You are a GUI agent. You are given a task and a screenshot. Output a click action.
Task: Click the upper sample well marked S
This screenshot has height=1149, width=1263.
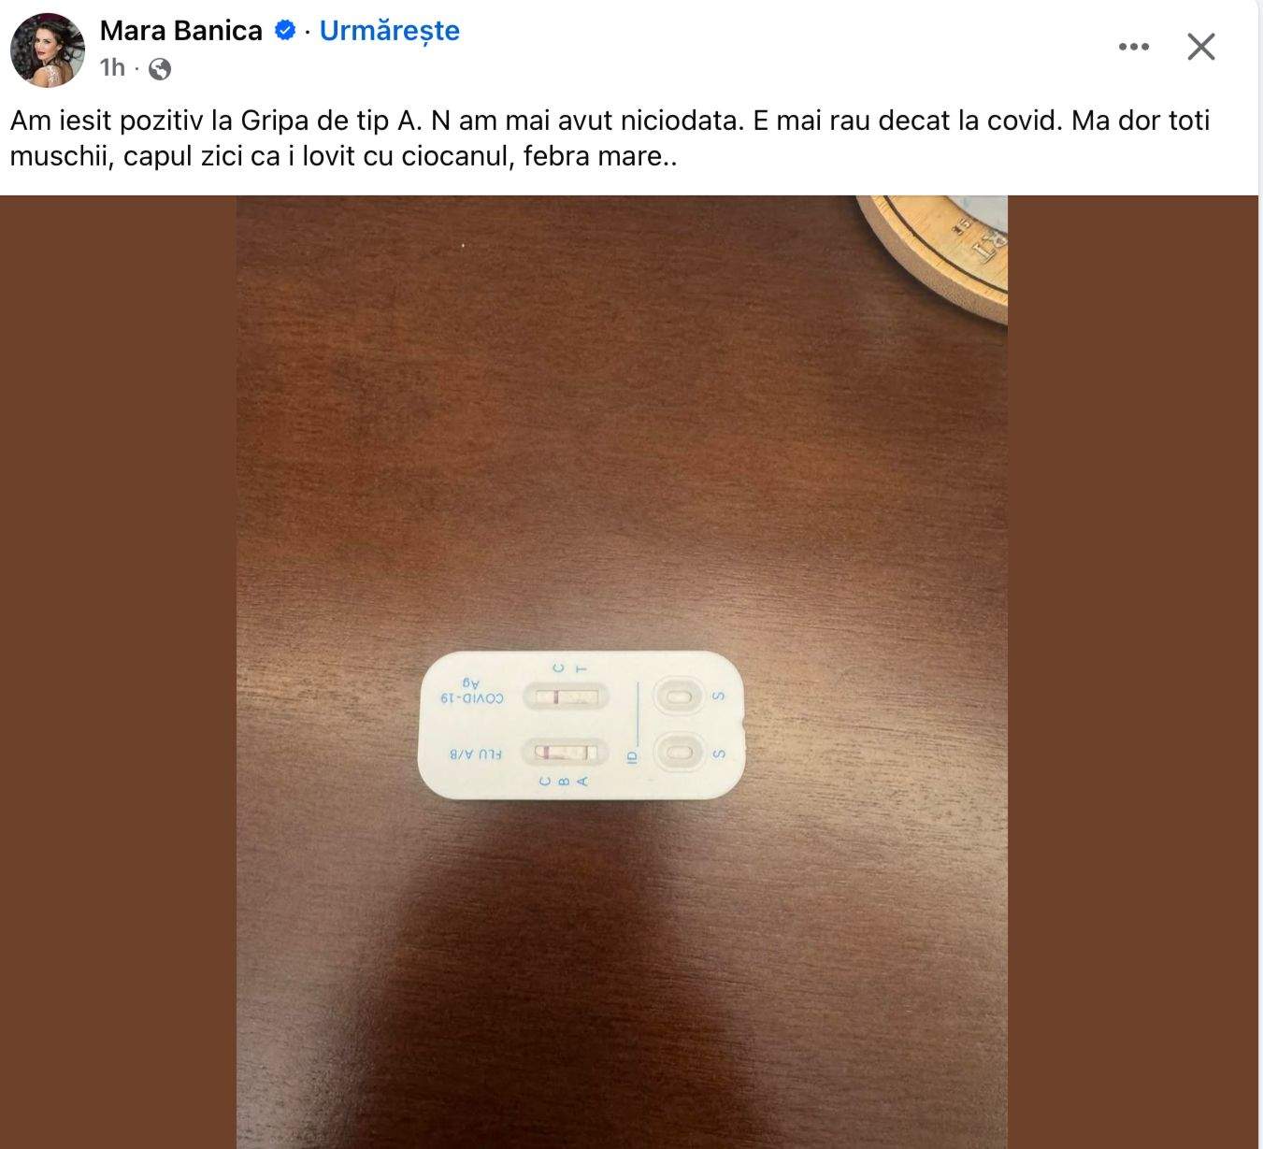pos(678,697)
